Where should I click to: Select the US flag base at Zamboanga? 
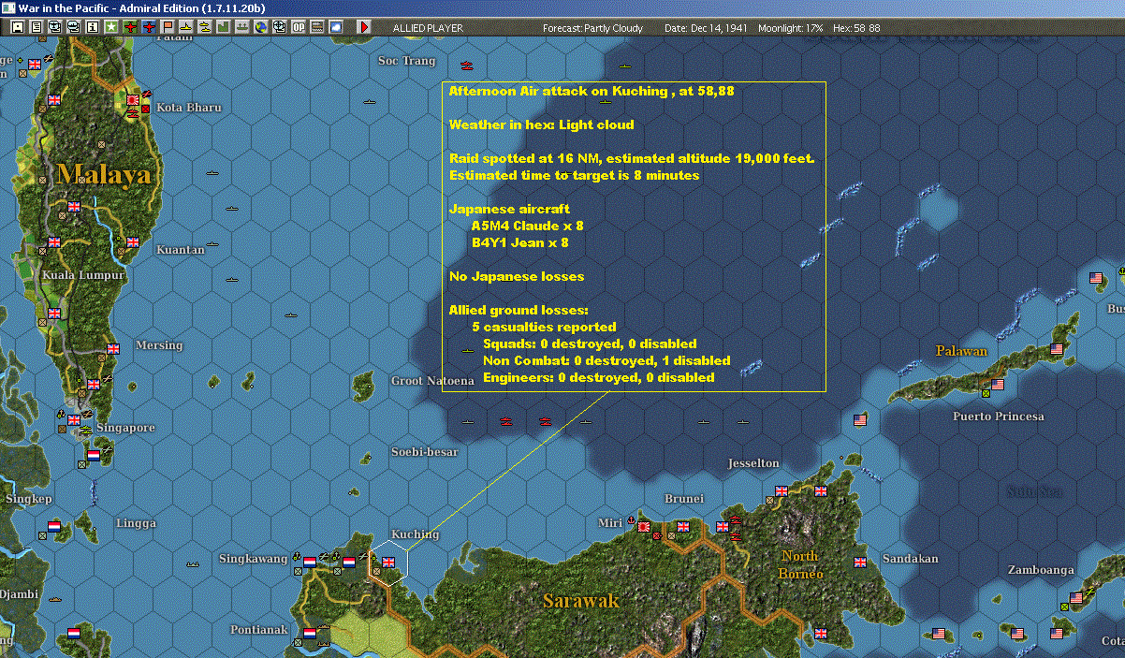click(1076, 597)
